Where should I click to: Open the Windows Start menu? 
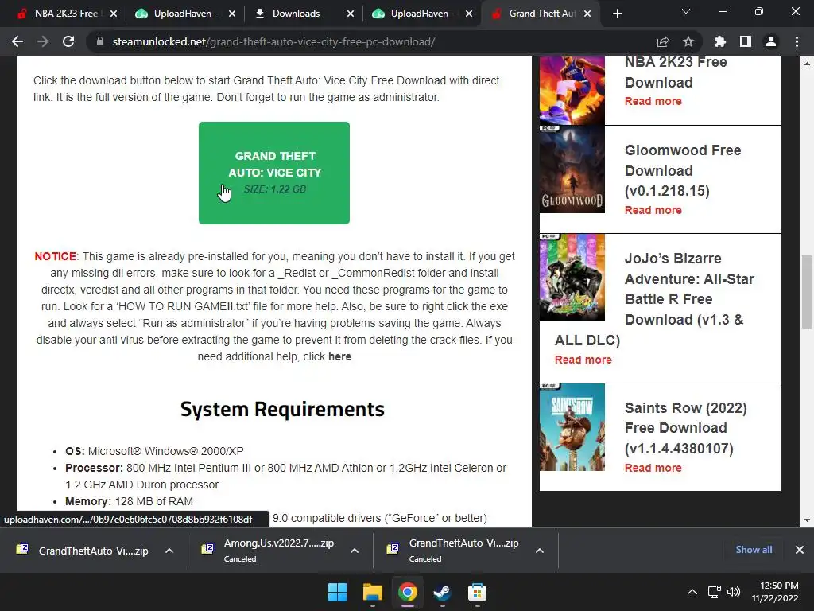(337, 592)
